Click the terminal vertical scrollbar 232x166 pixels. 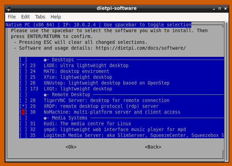pyautogui.click(x=227, y=91)
